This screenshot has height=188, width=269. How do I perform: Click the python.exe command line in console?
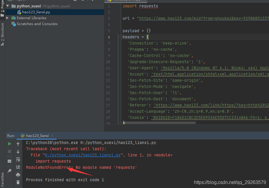[91, 143]
